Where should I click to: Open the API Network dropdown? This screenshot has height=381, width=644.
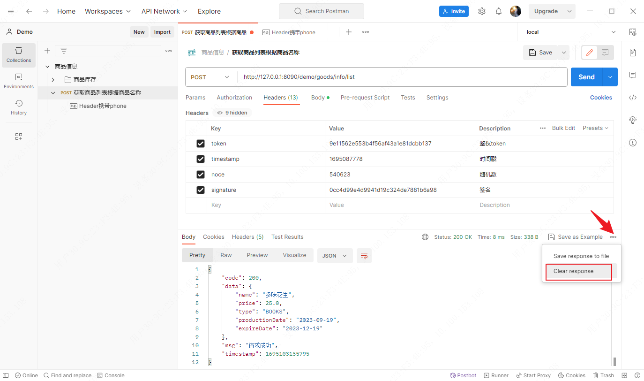pos(164,11)
